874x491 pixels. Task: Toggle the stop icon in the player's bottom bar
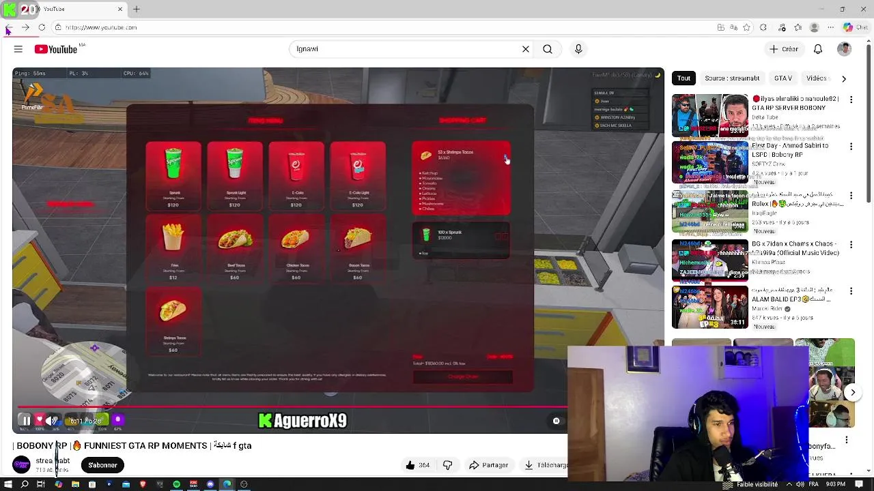[x=556, y=421]
